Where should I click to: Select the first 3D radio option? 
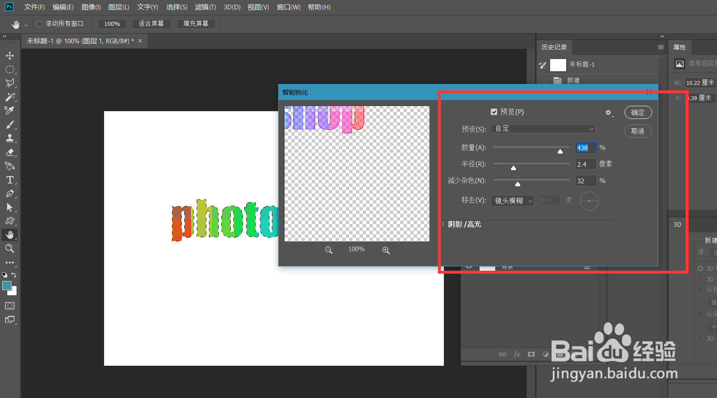coord(700,268)
